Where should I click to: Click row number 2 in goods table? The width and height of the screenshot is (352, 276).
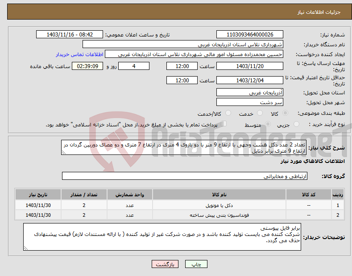point(338,215)
